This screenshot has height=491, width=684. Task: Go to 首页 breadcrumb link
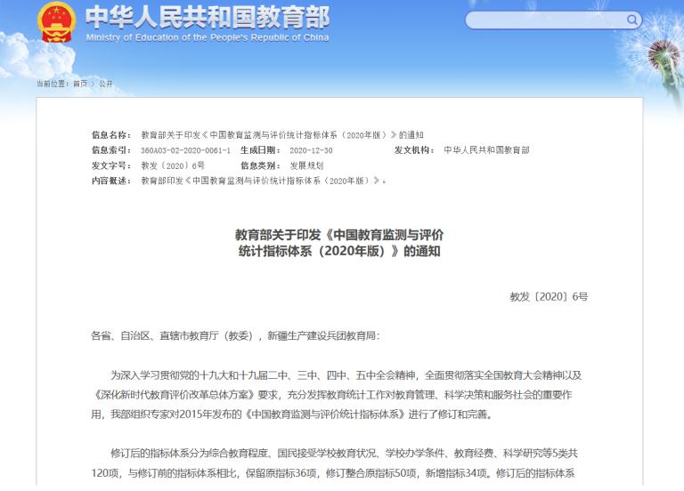pos(80,84)
